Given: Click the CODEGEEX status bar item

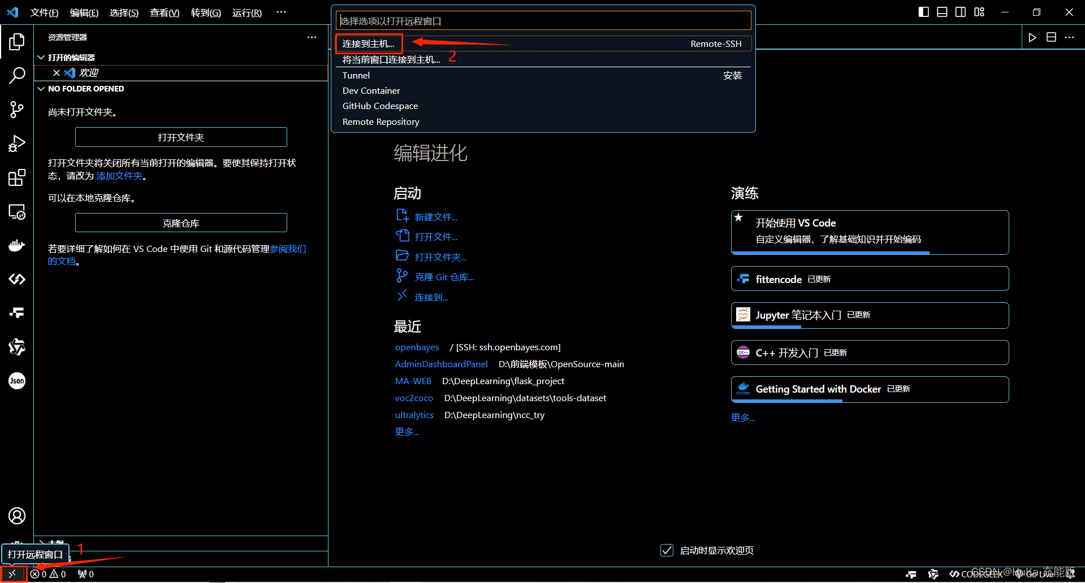Looking at the screenshot, I should tap(976, 574).
